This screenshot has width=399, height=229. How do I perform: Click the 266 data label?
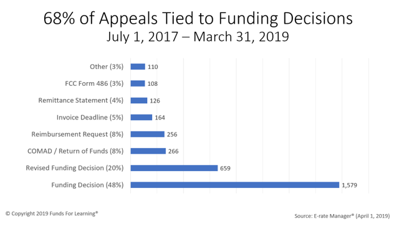point(173,151)
